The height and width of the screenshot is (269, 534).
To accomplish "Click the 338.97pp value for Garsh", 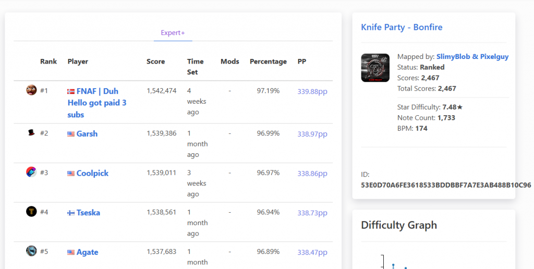I will tap(312, 134).
